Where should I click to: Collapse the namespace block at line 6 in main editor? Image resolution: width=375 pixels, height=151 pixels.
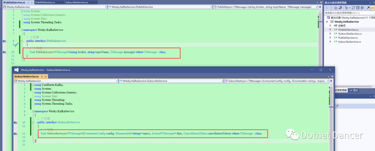[22, 30]
